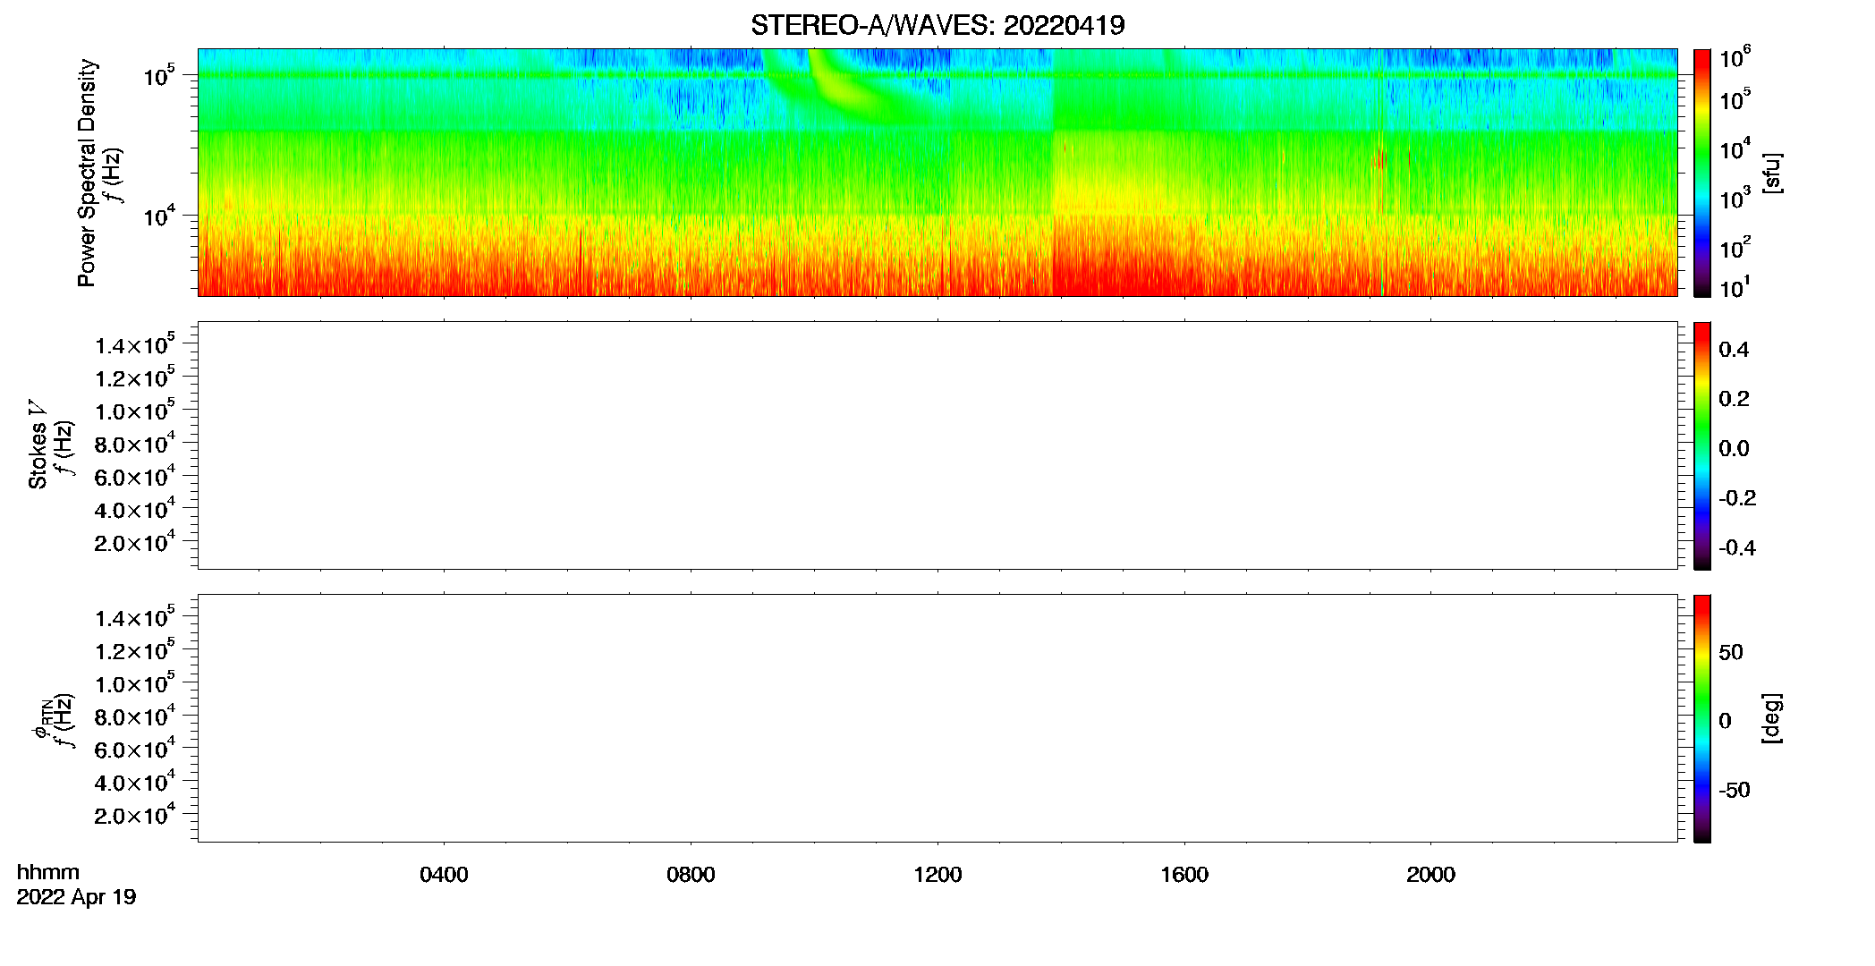
Task: Click the 8.0×10^4 tick in the bottom panel
Action: 135,716
